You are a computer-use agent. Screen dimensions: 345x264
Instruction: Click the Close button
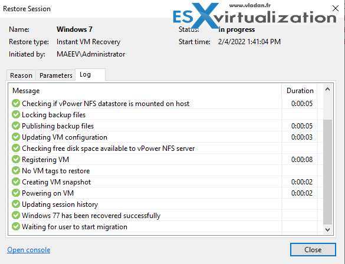[313, 249]
